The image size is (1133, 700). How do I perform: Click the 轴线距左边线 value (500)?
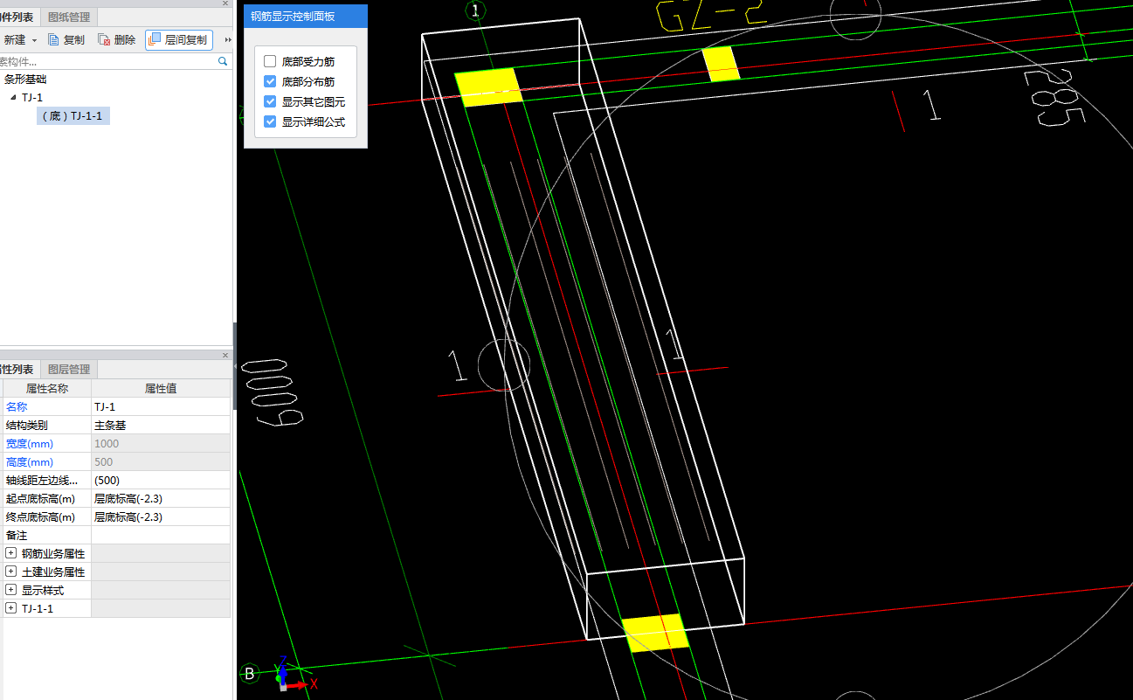(161, 480)
